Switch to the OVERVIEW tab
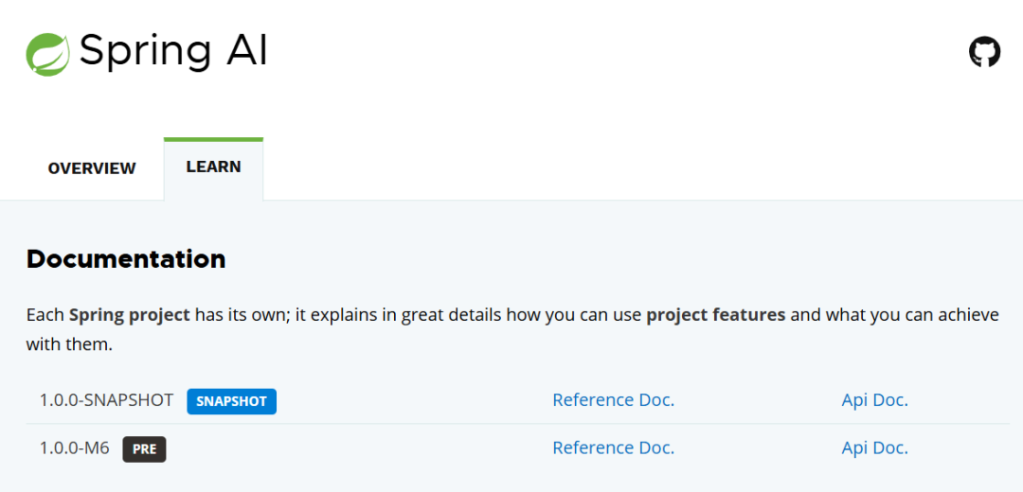The image size is (1023, 492). click(x=92, y=168)
